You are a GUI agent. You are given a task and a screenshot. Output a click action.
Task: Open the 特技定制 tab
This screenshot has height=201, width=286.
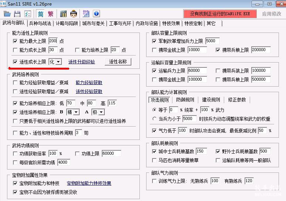(193, 23)
